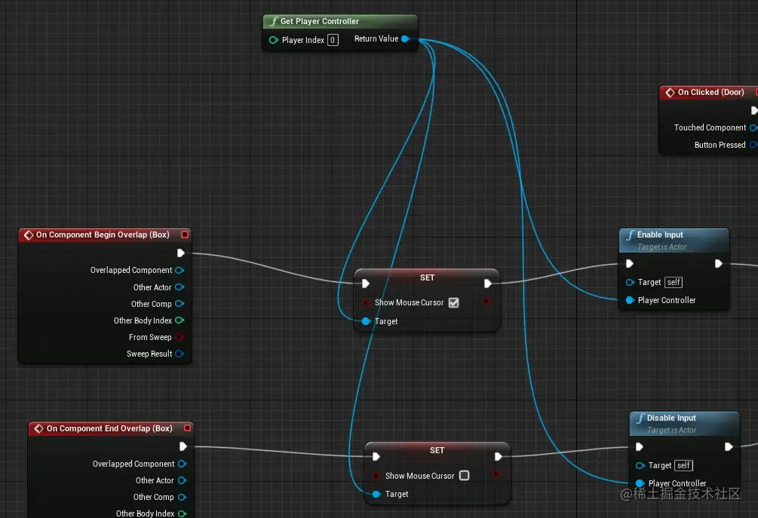Click Disable Input execution input pin
The height and width of the screenshot is (518, 758).
640,447
